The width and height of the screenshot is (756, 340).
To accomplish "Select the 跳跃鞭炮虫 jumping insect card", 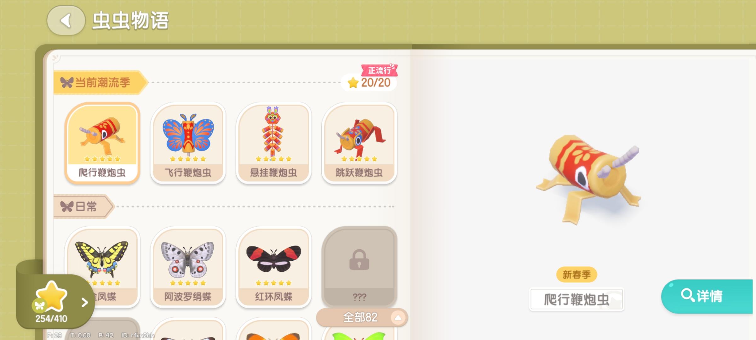I will pyautogui.click(x=359, y=143).
